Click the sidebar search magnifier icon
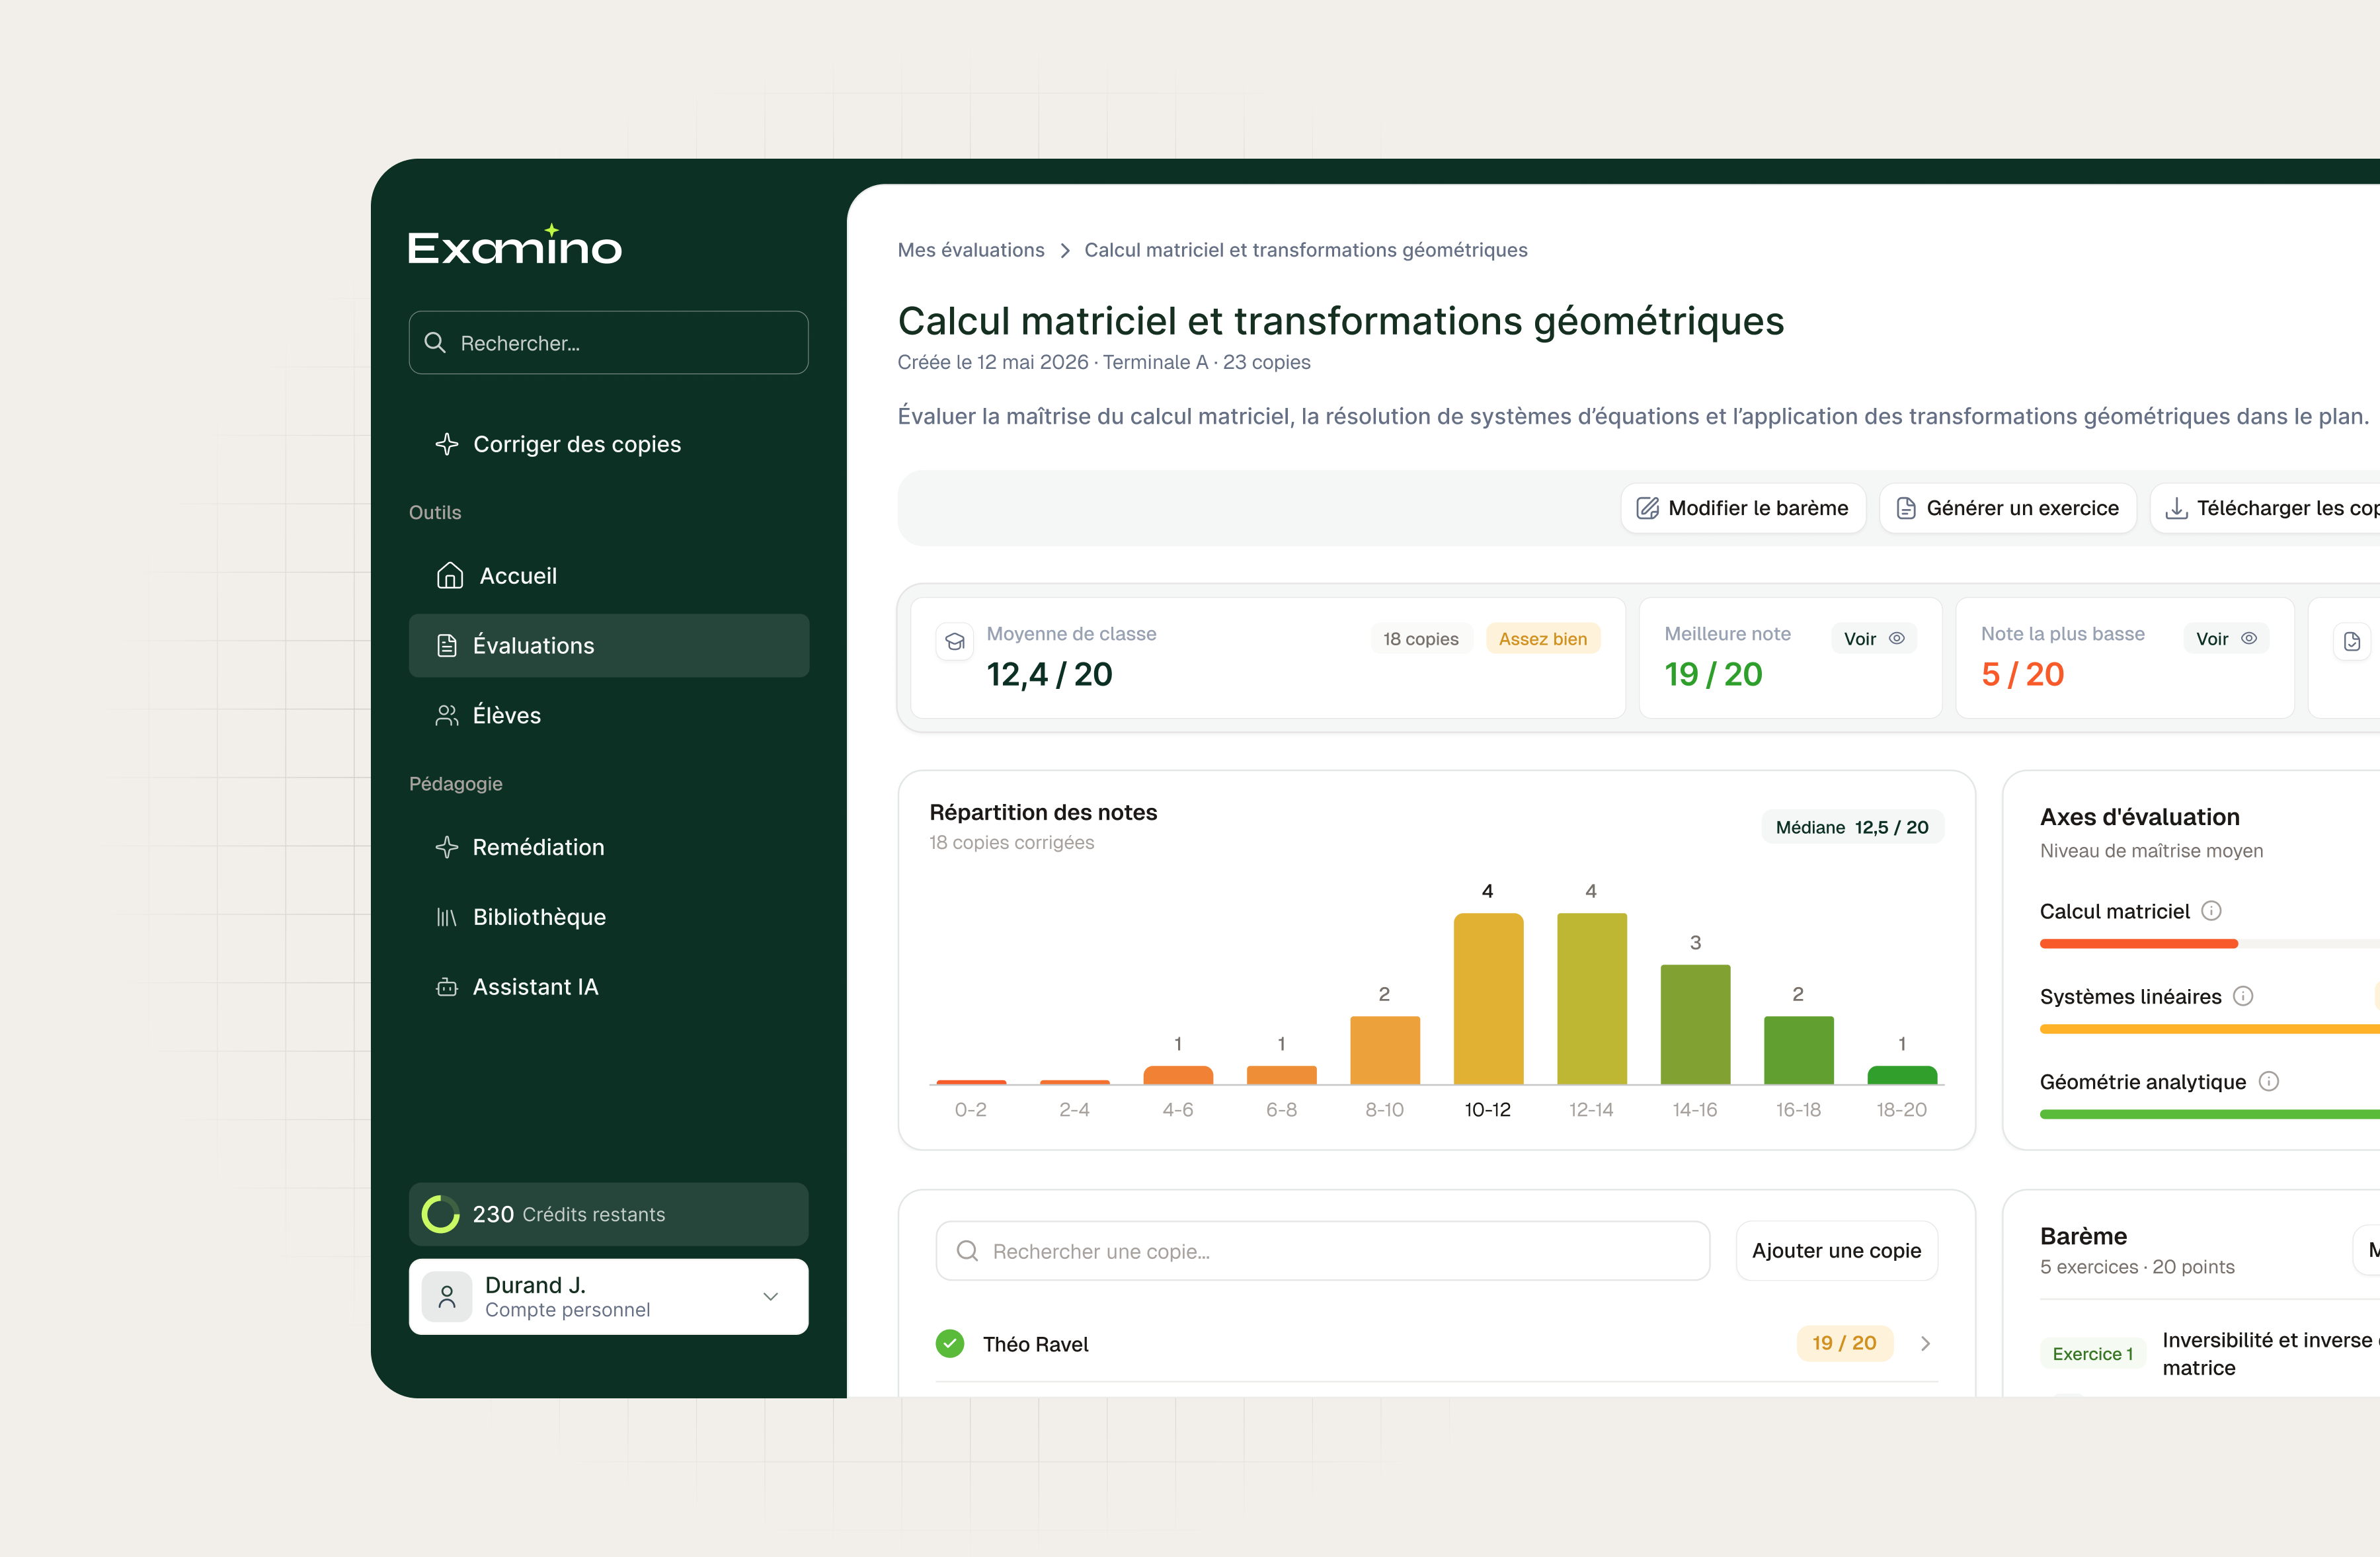2380x1557 pixels. pos(435,343)
